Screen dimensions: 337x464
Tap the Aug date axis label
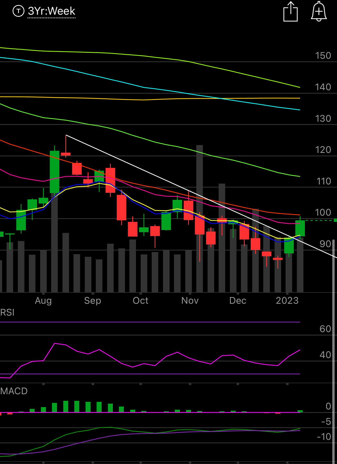click(43, 301)
